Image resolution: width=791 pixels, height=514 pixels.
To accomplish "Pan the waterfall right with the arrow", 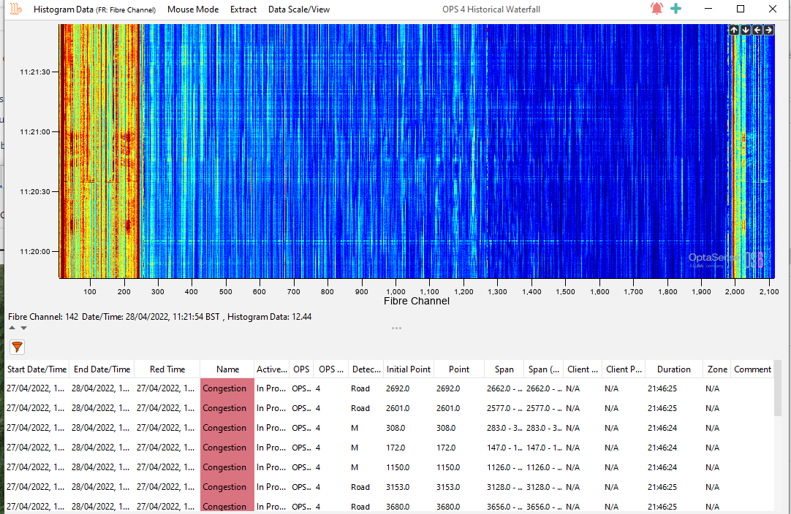I will click(x=768, y=30).
